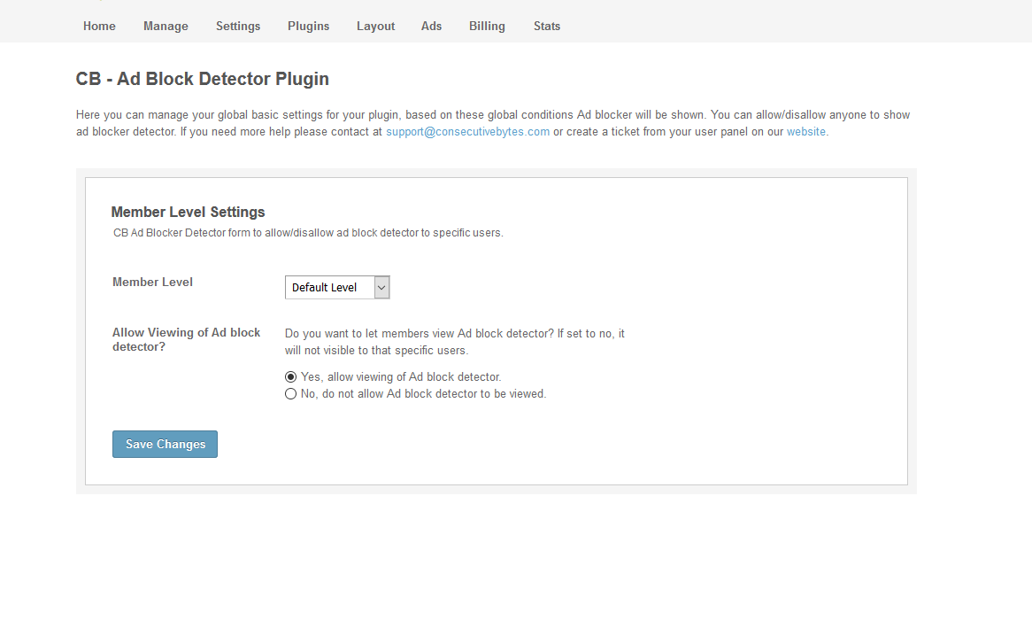
Task: Open the Home menu item
Action: point(99,26)
